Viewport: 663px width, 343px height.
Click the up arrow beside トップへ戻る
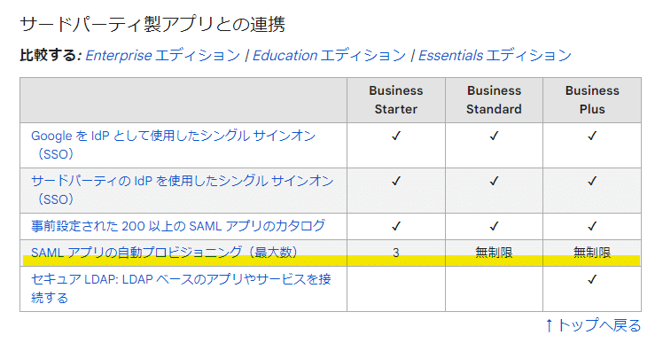550,325
